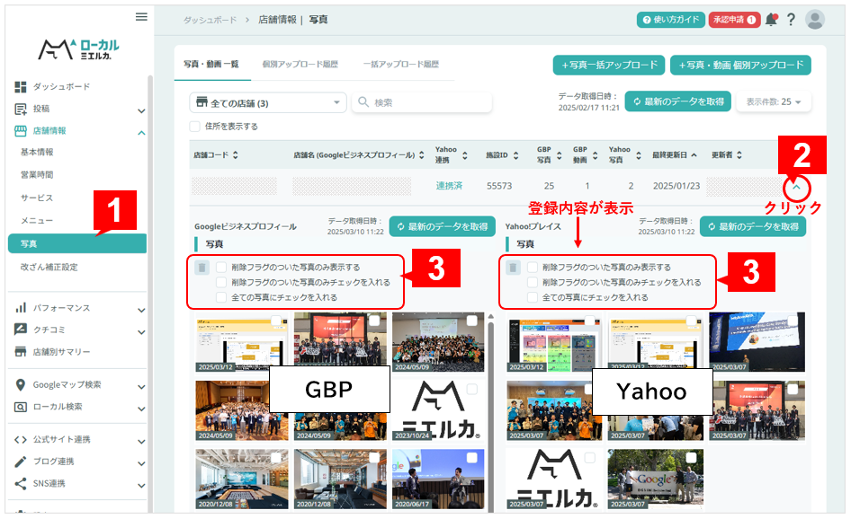This screenshot has width=851, height=519.
Task: Click the ダッシュボード sidebar icon
Action: (21, 87)
